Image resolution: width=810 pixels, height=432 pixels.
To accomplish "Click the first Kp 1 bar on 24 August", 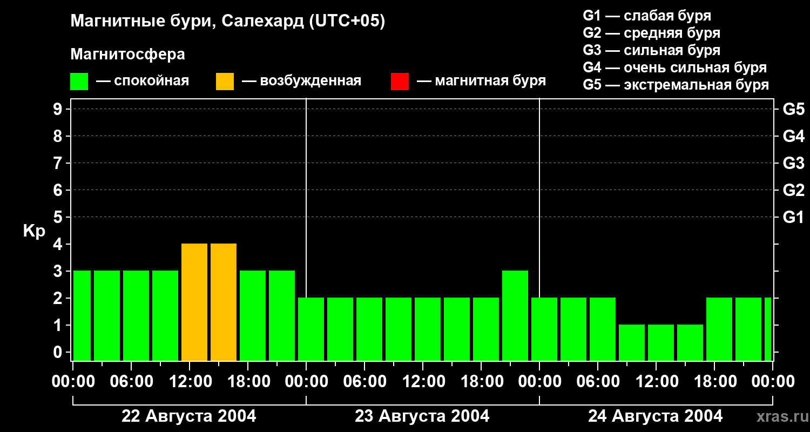I will (632, 342).
